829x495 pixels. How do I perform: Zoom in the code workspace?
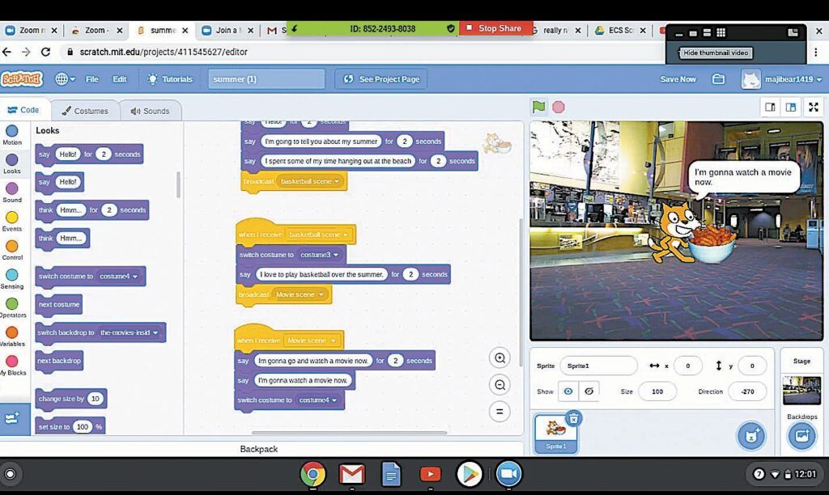[x=500, y=357]
